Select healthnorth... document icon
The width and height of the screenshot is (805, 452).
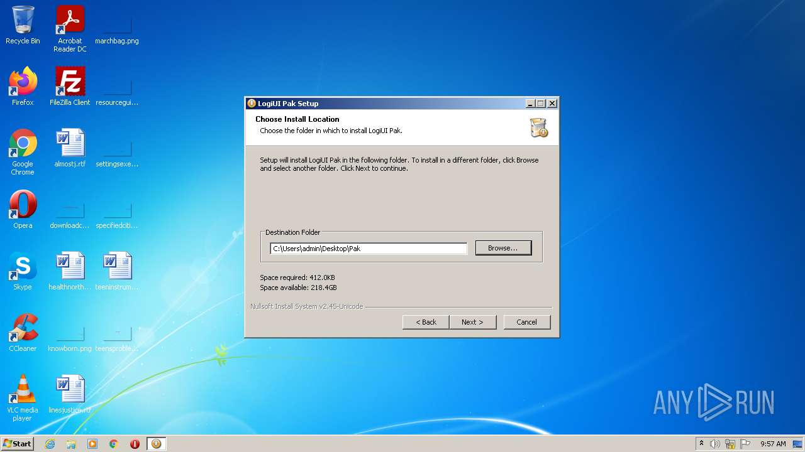(x=70, y=271)
